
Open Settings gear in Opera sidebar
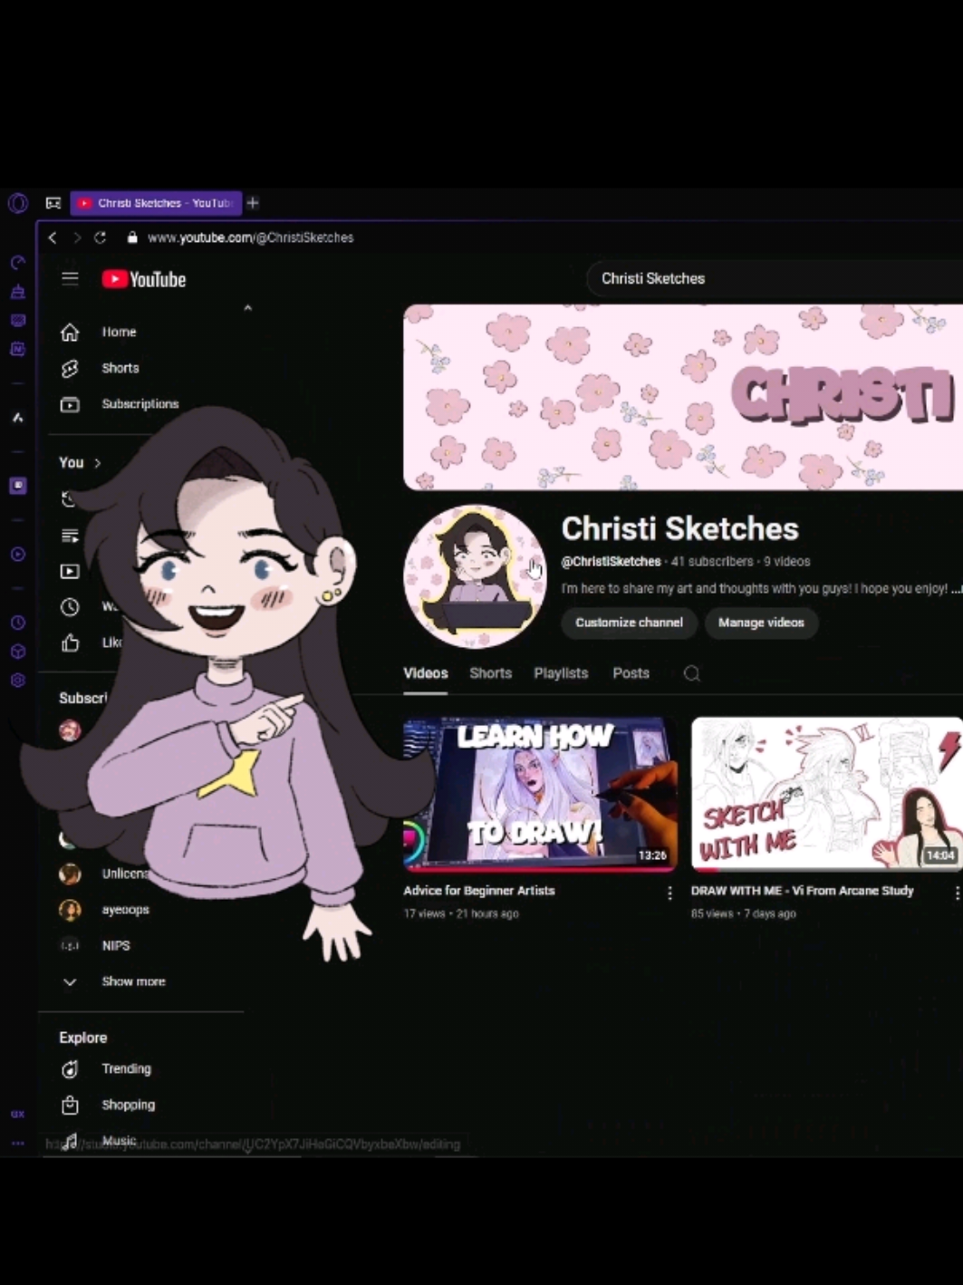[x=17, y=681]
